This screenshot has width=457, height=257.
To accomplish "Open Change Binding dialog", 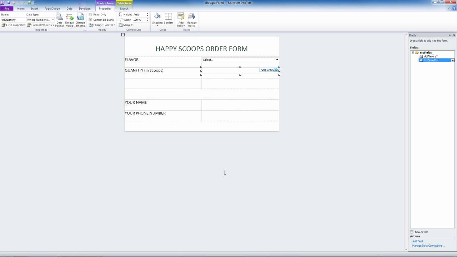I will coord(80,20).
